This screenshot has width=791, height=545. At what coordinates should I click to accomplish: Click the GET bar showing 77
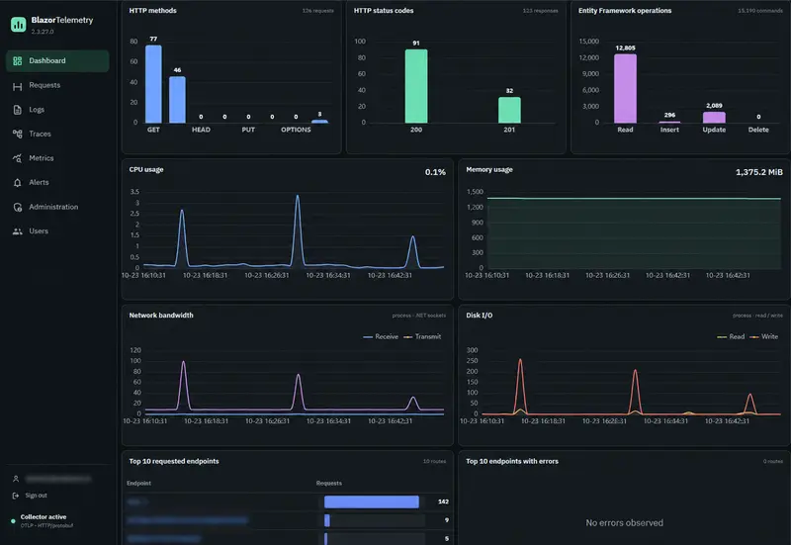point(153,84)
